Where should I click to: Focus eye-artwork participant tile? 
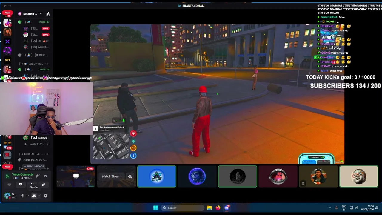coord(278,176)
